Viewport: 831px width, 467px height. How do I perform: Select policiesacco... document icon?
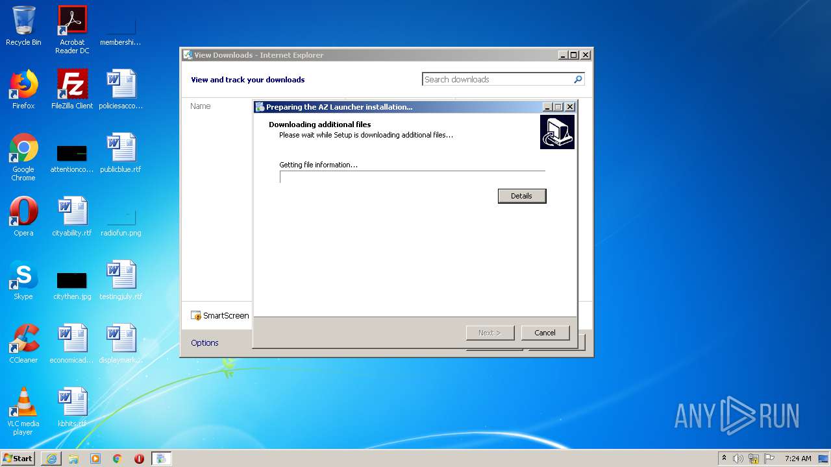121,90
